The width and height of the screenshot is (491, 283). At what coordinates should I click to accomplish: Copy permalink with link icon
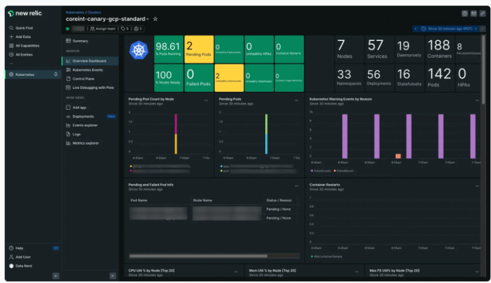click(x=482, y=13)
